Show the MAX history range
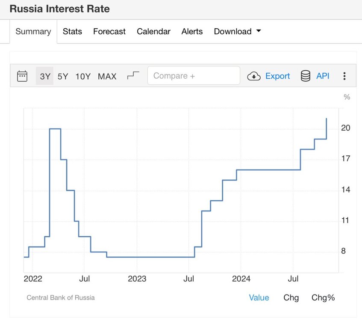This screenshot has height=321, width=362. point(107,76)
